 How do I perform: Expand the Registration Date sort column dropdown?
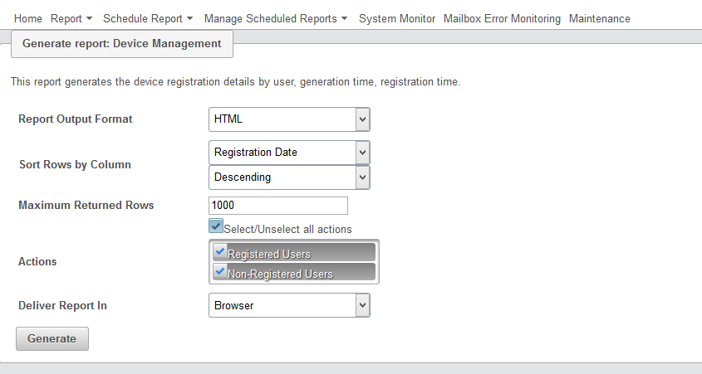(288, 153)
